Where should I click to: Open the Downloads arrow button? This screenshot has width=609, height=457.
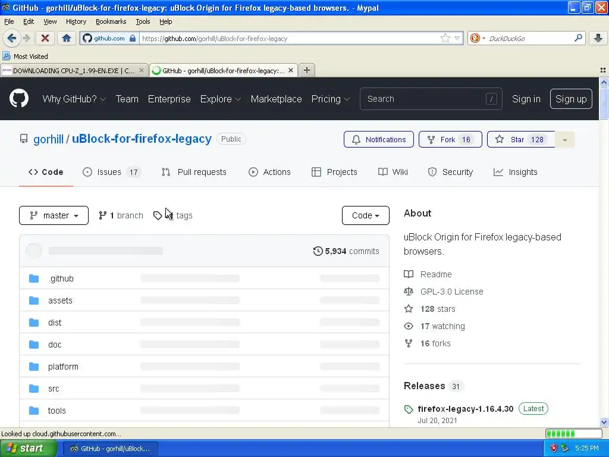click(598, 38)
